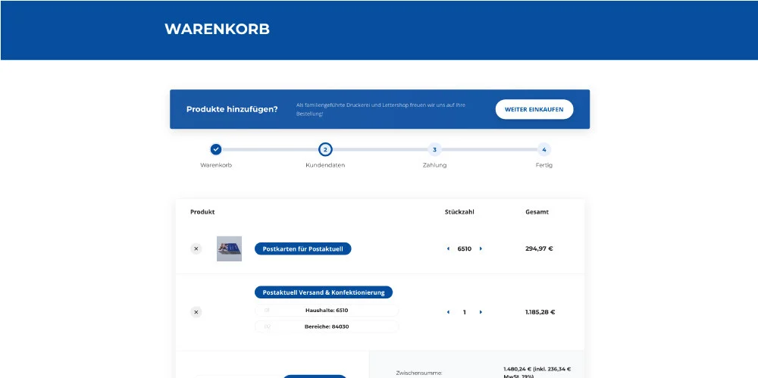Click the Warenkorb step label
758x378 pixels.
click(x=216, y=165)
